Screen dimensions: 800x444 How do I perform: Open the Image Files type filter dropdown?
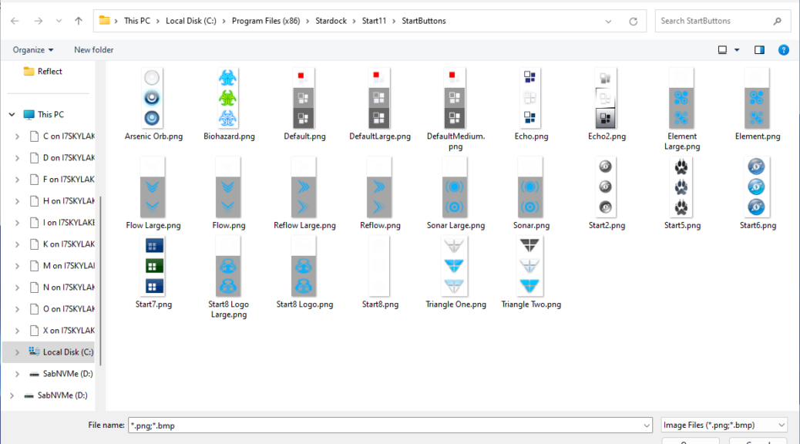(724, 425)
